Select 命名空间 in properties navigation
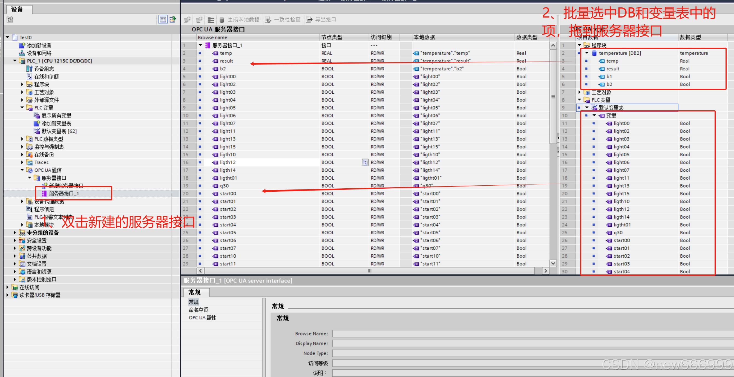Viewport: 734px width, 377px height. (198, 310)
